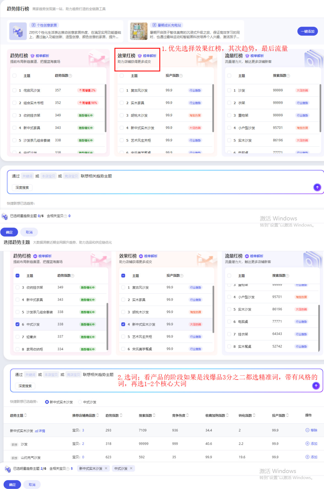Sort by 竞争热度 using its arrows
Viewport: 324px width, 489px height.
tap(188, 415)
